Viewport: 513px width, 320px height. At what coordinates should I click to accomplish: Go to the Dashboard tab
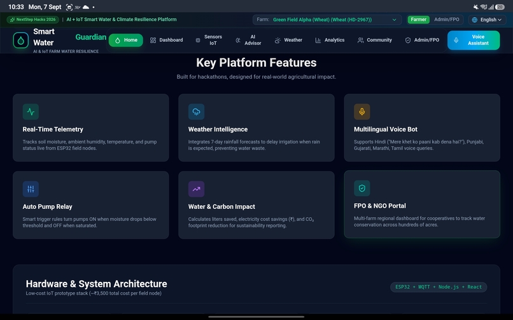167,40
